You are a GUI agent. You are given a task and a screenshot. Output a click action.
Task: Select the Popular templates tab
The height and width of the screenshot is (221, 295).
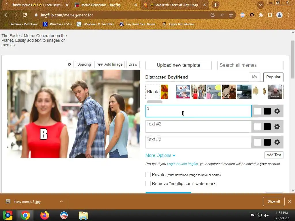pos(273,77)
